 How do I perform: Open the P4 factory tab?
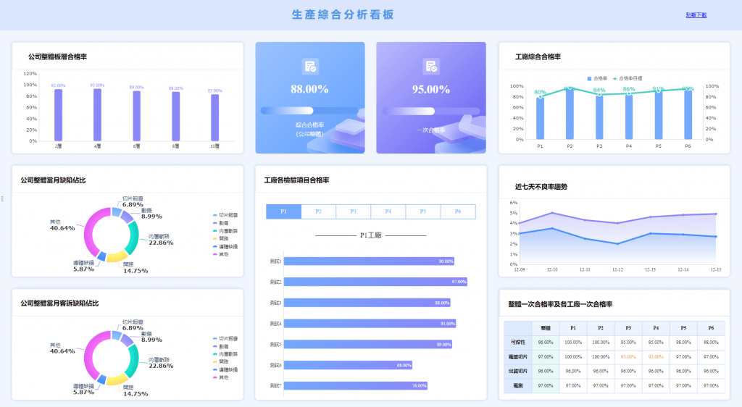[388, 211]
